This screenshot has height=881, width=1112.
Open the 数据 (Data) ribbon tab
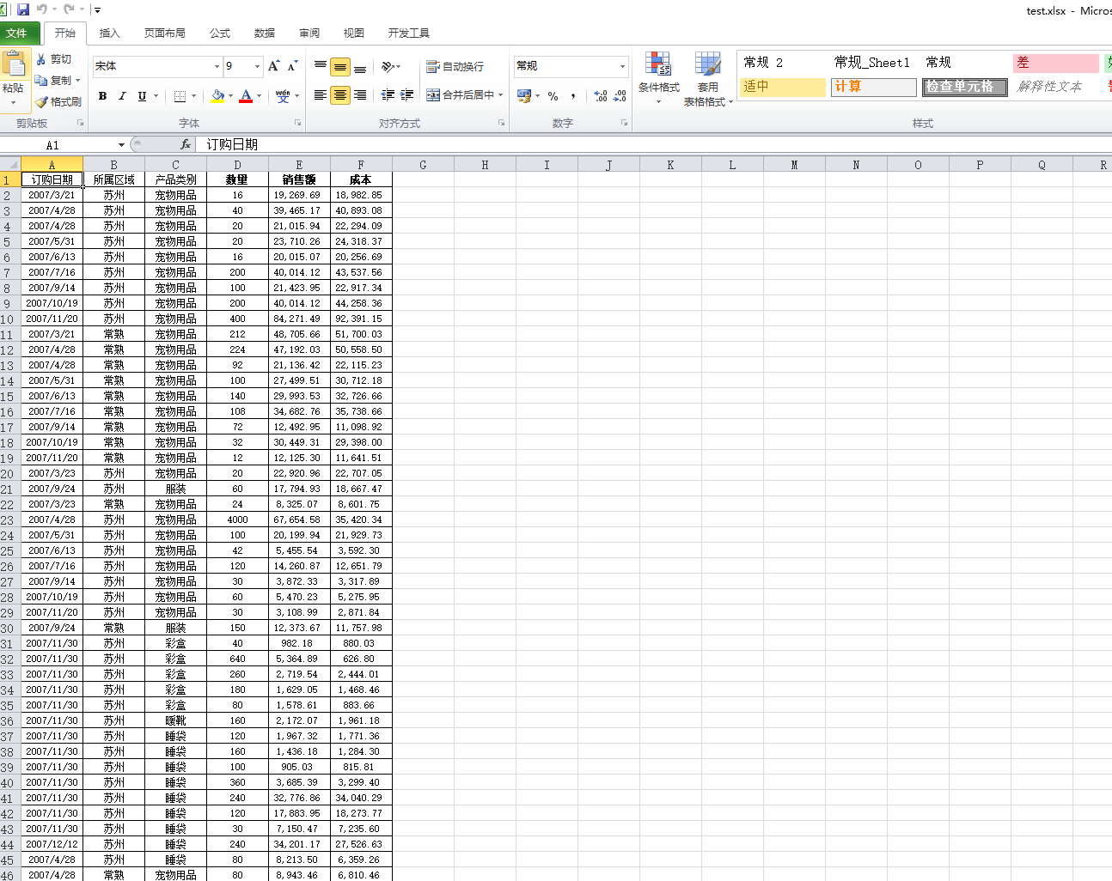[x=264, y=33]
